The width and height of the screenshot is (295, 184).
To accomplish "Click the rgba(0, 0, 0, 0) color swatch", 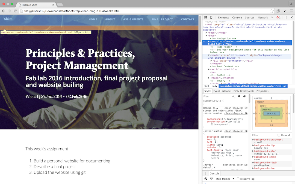I will point(255,154).
